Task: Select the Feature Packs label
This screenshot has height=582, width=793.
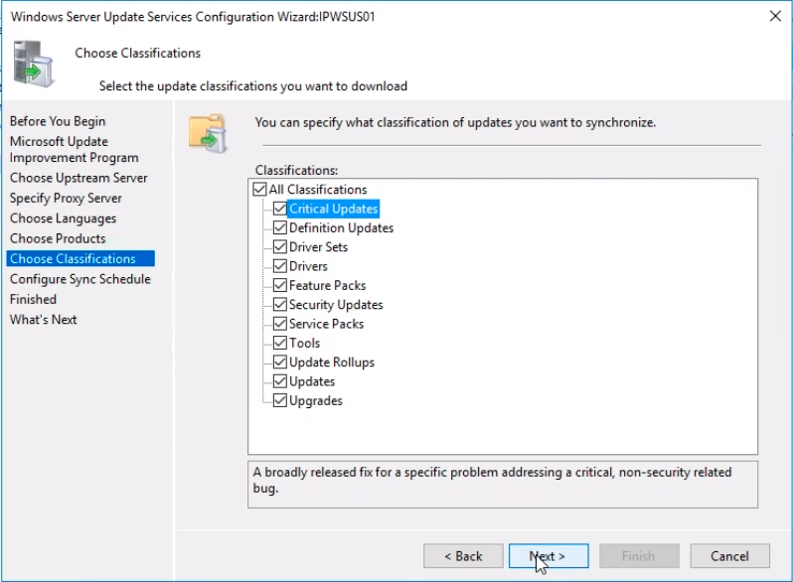Action: tap(327, 286)
